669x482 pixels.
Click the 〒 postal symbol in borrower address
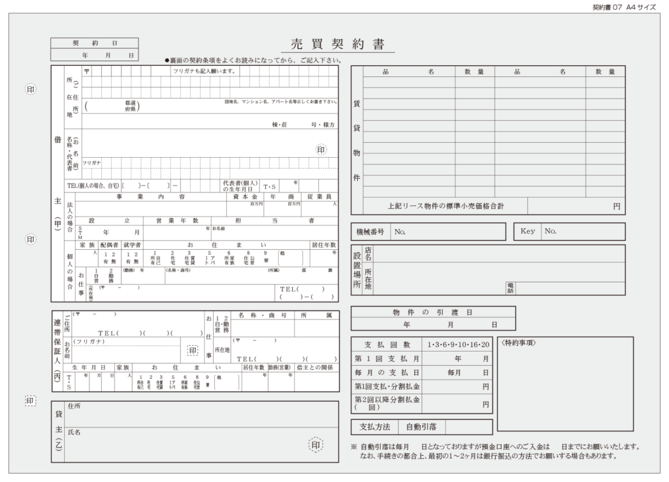pyautogui.click(x=87, y=70)
